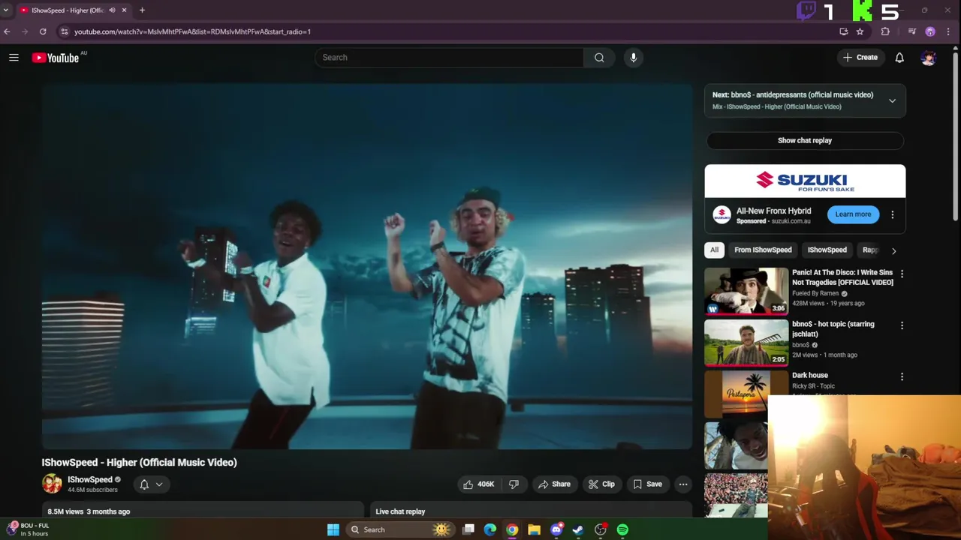961x540 pixels.
Task: View site information icon in address bar
Action: click(x=65, y=31)
